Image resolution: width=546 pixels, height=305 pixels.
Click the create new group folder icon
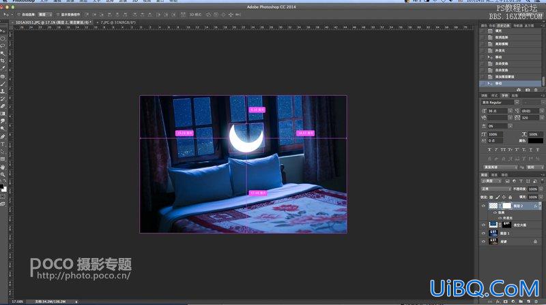point(521,302)
